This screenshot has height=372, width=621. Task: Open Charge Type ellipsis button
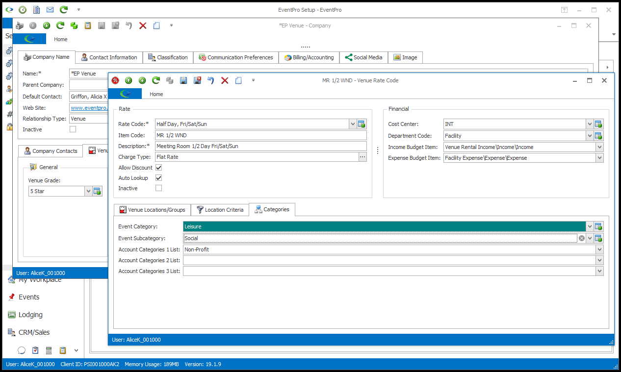pyautogui.click(x=362, y=157)
